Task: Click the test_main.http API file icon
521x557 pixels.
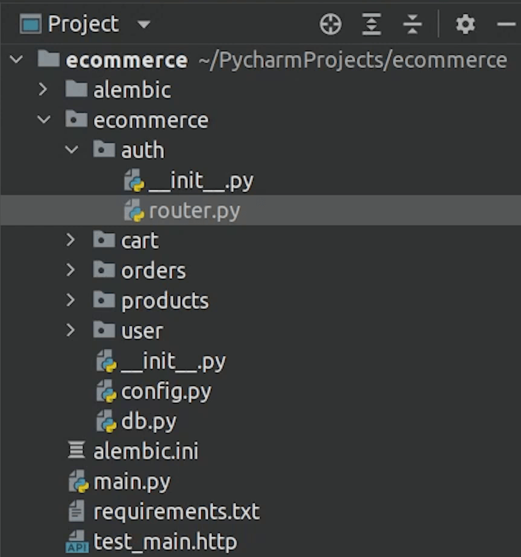Action: 76,543
